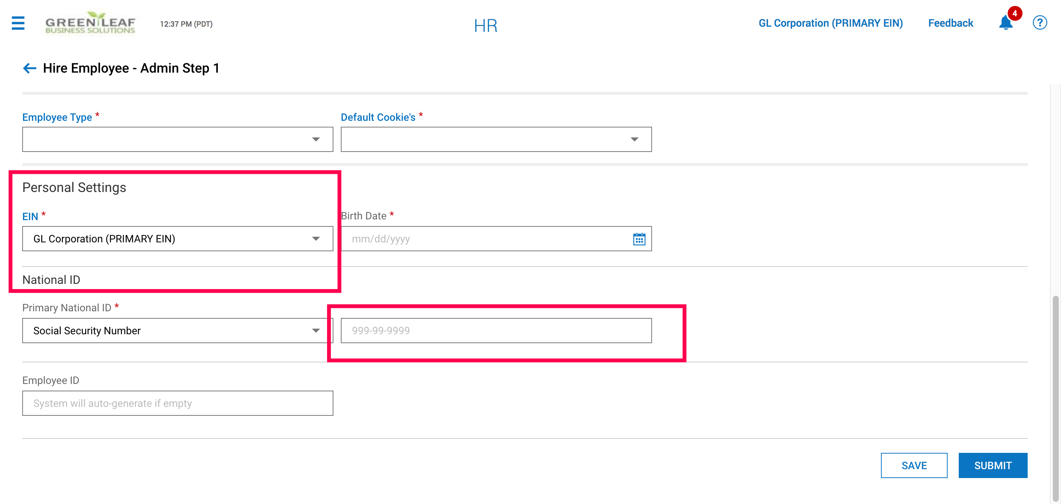Expand the Employee Type dropdown
Screen dimensions: 1061x504
tap(177, 139)
